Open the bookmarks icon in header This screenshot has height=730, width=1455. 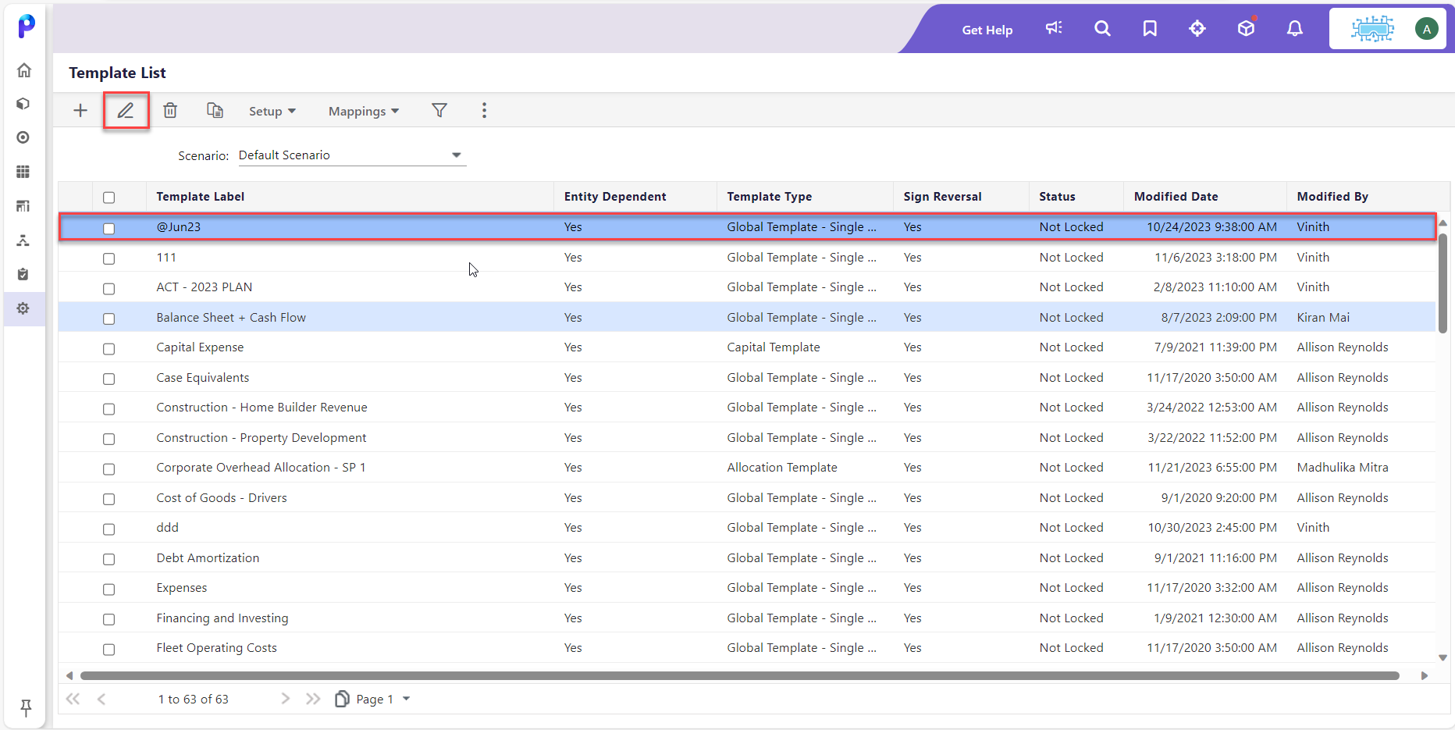1150,29
